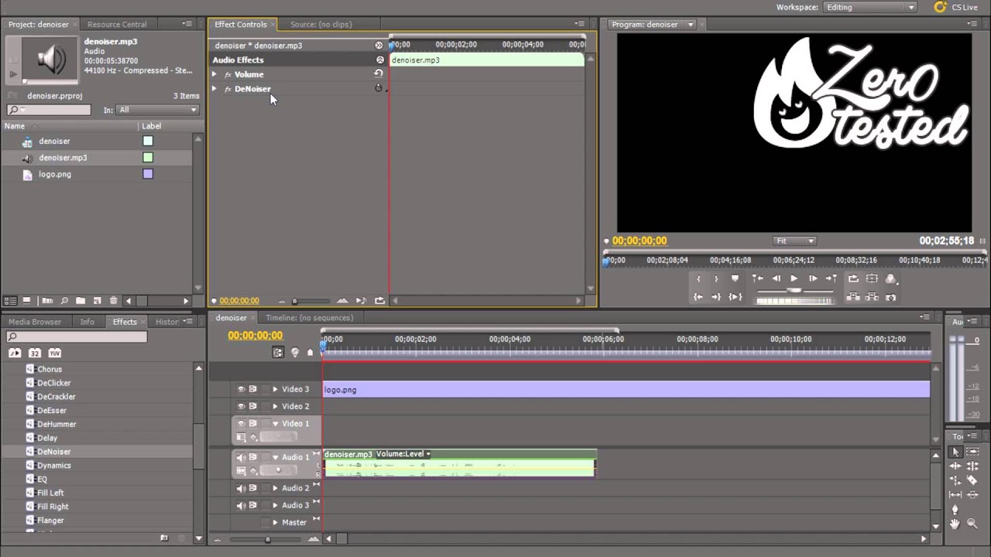Expand the Video 2 track
The image size is (991, 557).
[x=275, y=406]
